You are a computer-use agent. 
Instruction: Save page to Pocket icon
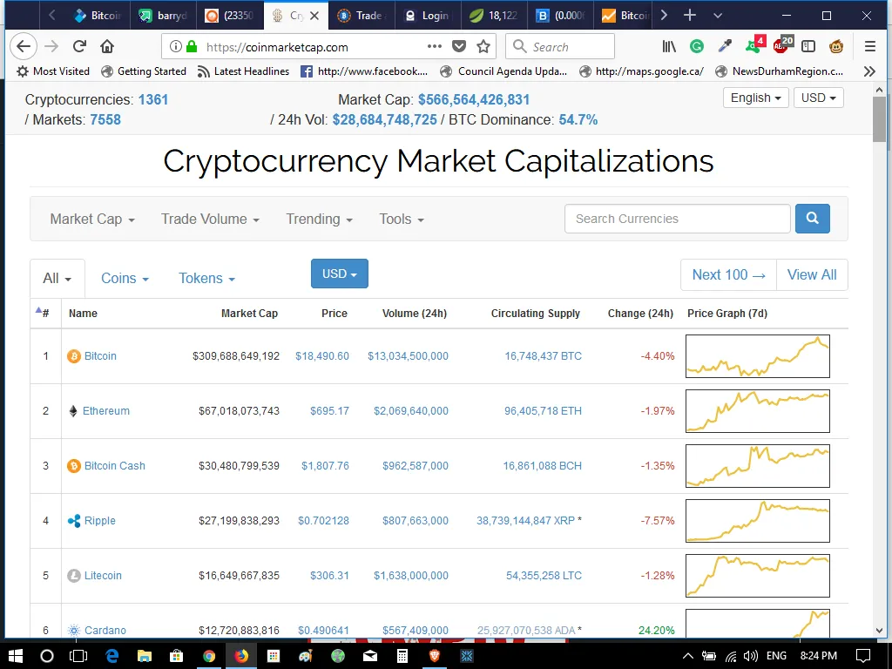[459, 47]
